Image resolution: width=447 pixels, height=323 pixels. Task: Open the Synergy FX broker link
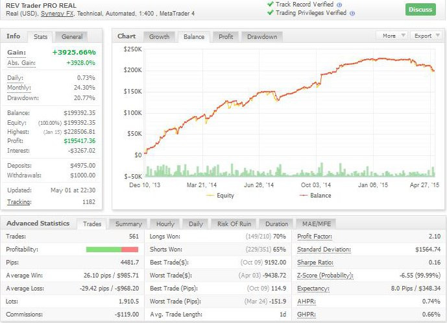(x=57, y=14)
